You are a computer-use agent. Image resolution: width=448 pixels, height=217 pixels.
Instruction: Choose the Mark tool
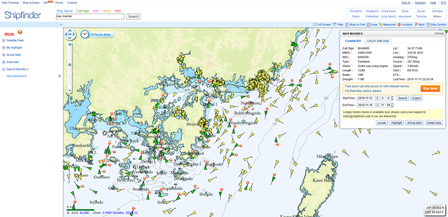pos(419,25)
